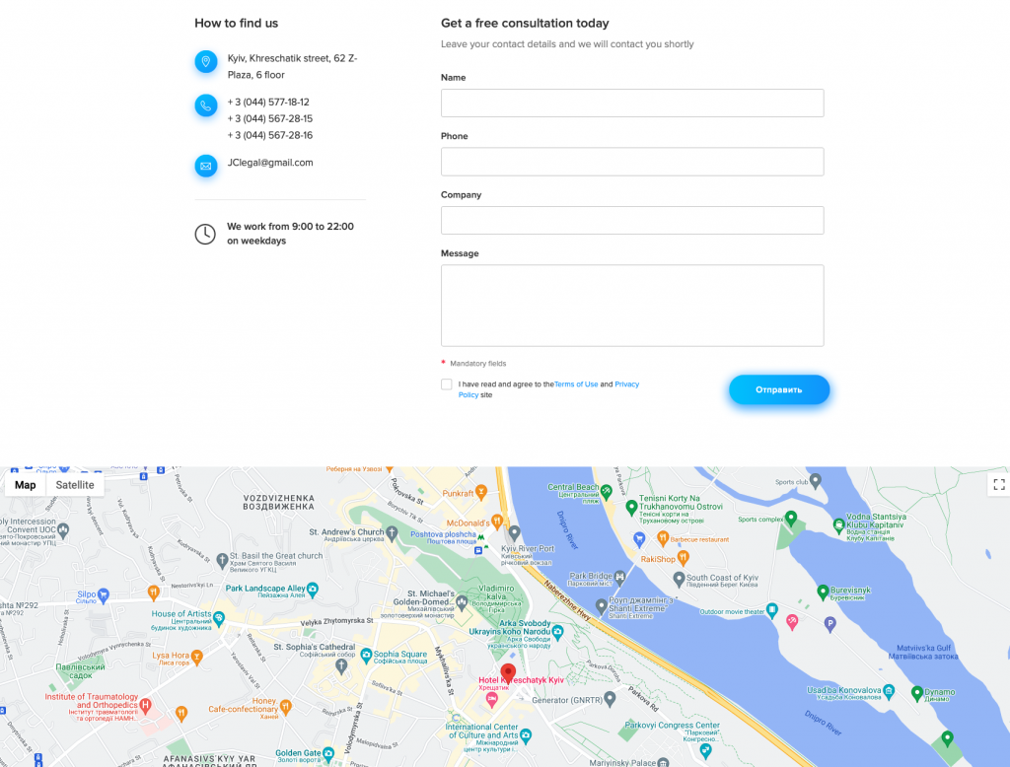Click the House of Artists marker
The height and width of the screenshot is (767, 1010).
[x=219, y=618]
